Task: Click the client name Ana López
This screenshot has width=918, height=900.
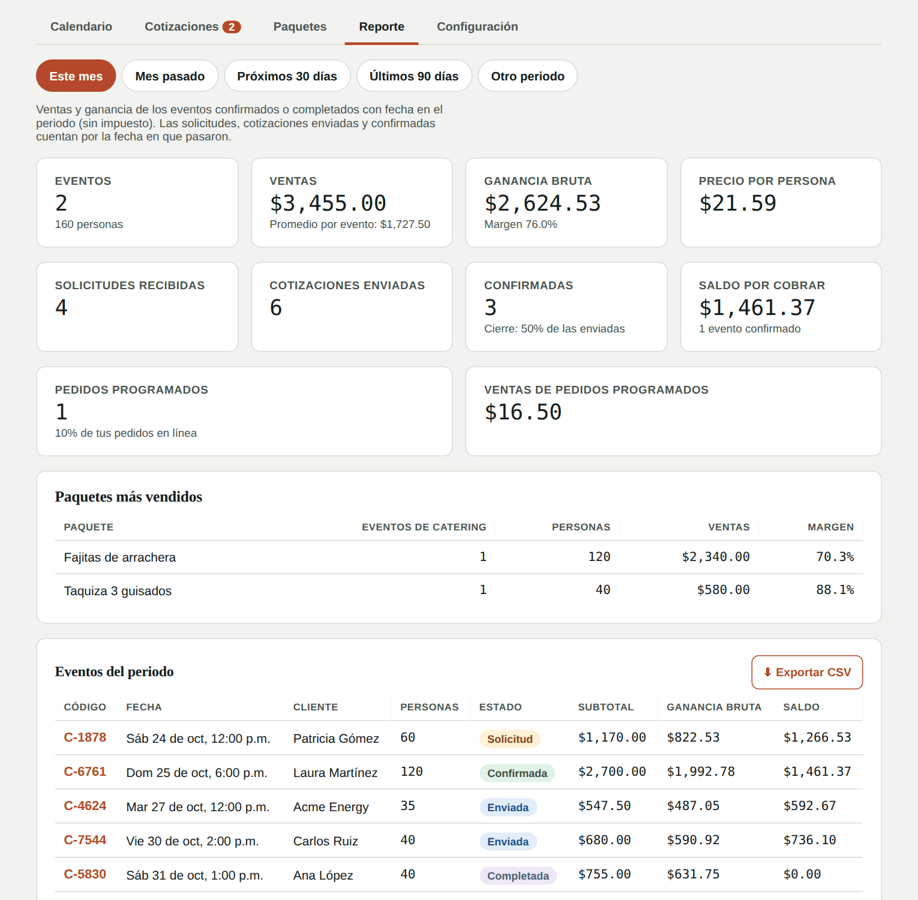Action: (323, 875)
